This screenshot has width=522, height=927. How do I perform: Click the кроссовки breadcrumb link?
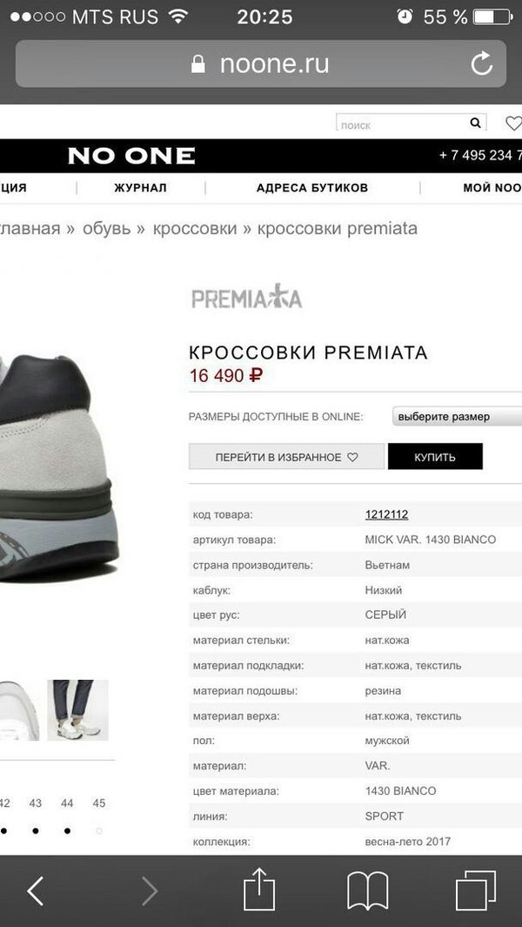point(195,228)
